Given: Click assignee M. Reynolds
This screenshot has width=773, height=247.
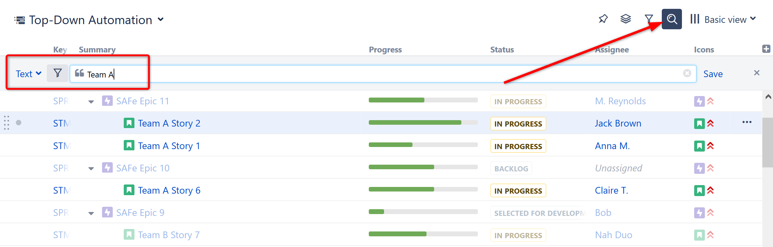Looking at the screenshot, I should click(620, 101).
